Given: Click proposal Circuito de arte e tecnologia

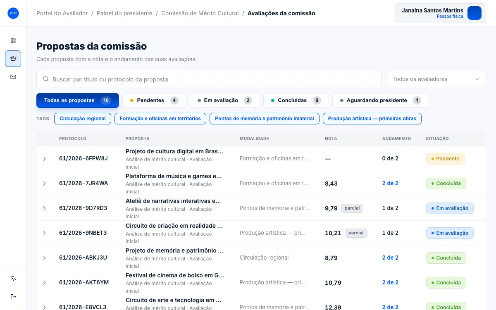Looking at the screenshot, I should click(173, 300).
